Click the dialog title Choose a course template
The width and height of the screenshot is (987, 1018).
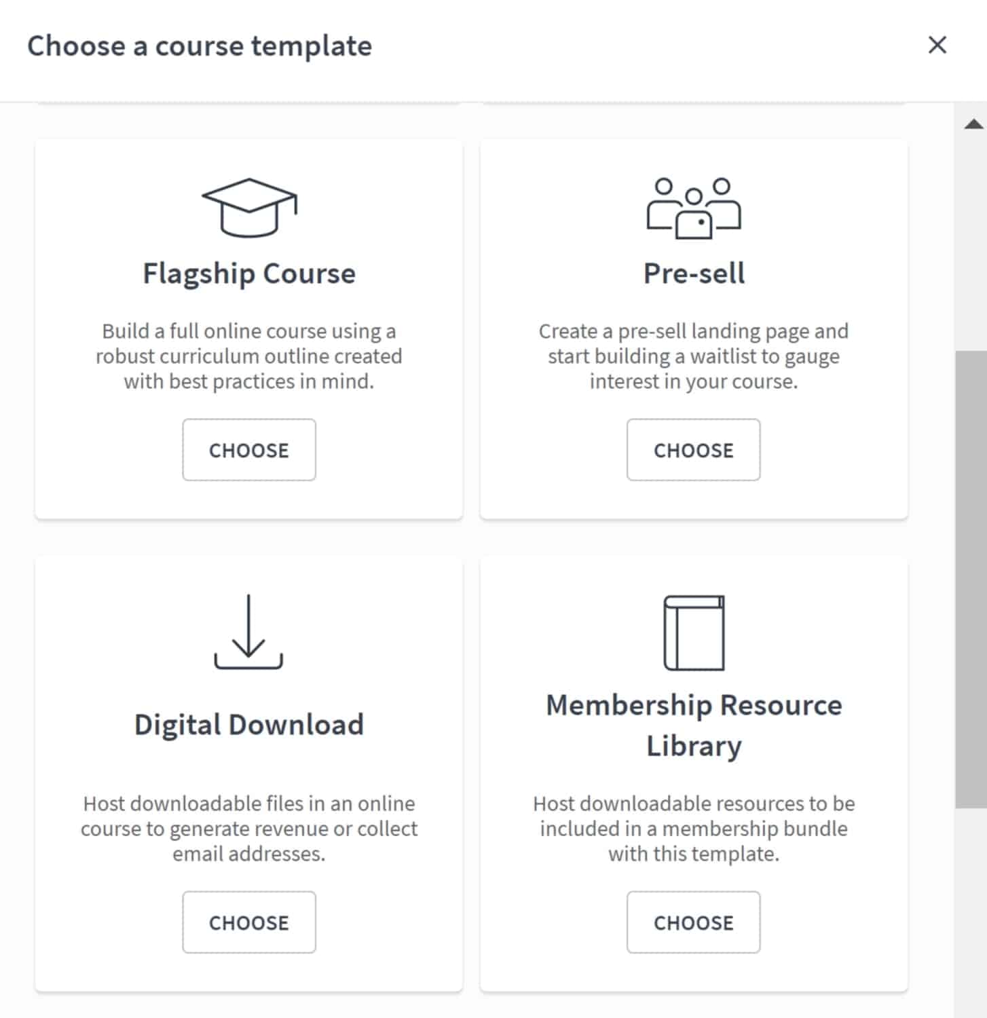(200, 45)
